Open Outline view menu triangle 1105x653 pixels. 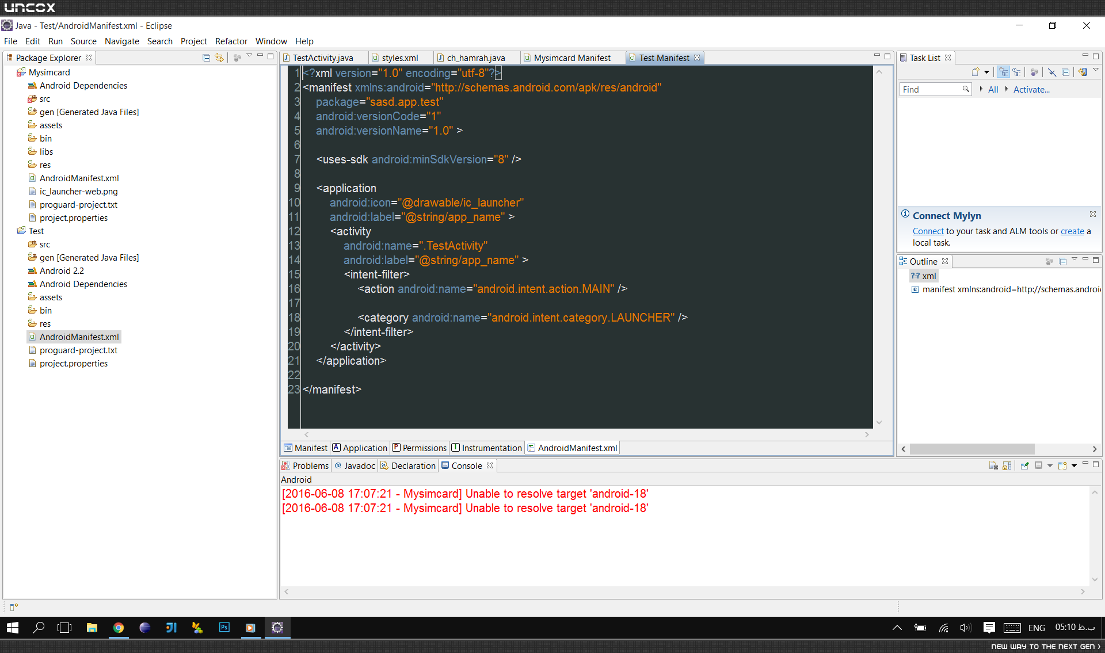tap(1074, 259)
